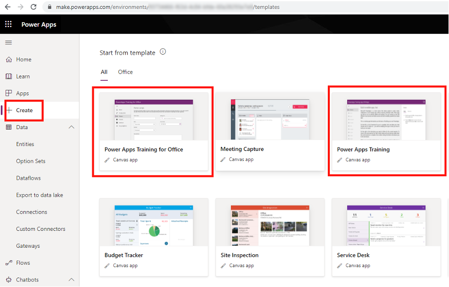Open Entities under Data
This screenshot has height=287, width=449.
coord(25,144)
